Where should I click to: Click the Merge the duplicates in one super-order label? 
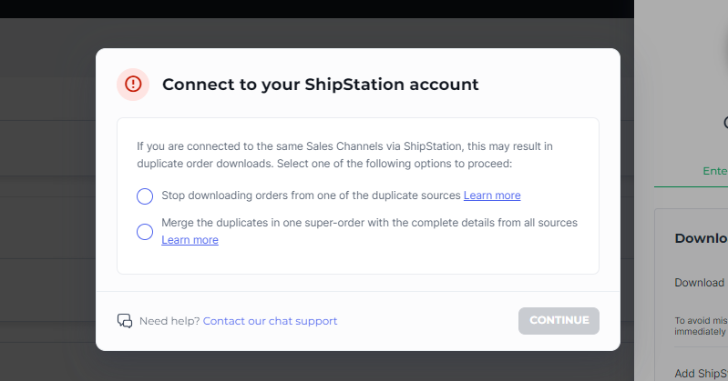click(369, 223)
